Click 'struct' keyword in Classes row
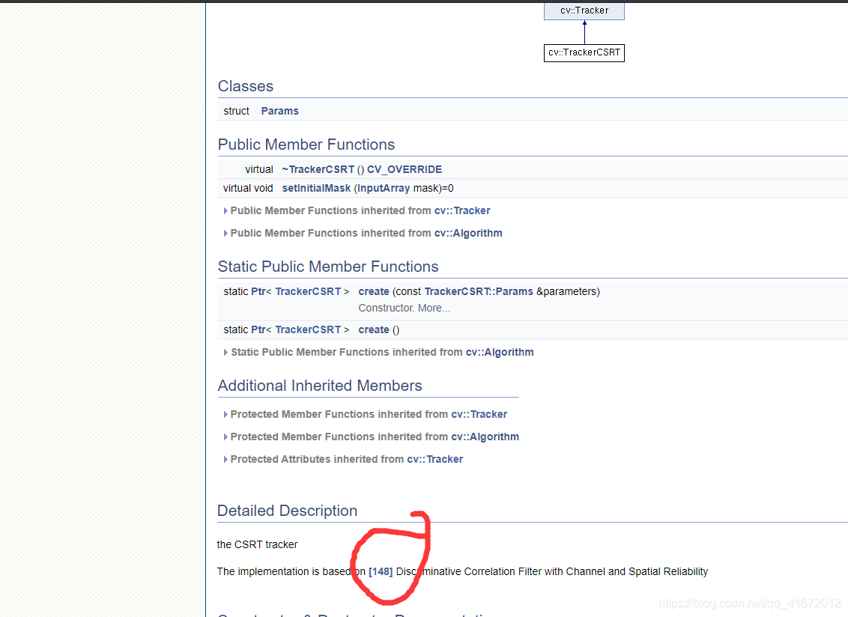Viewport: 848px width, 617px height. (236, 111)
